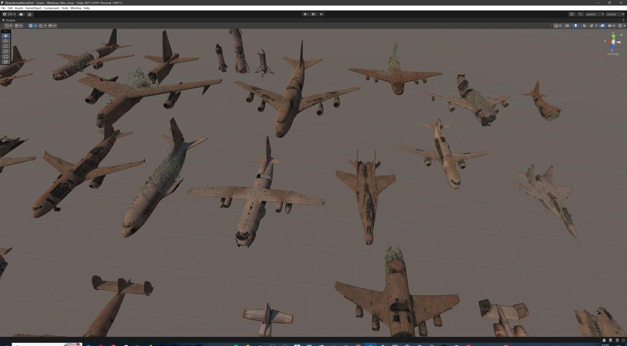This screenshot has width=627, height=346.
Task: Toggle Scene audio with the speaker icon
Action: [584, 26]
